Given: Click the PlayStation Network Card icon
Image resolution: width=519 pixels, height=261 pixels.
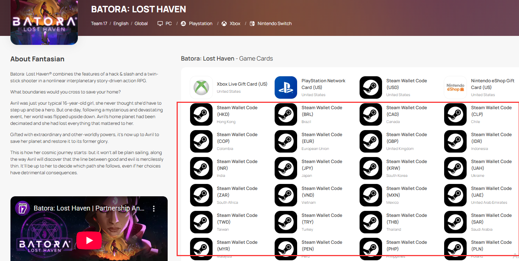Looking at the screenshot, I should tap(286, 87).
